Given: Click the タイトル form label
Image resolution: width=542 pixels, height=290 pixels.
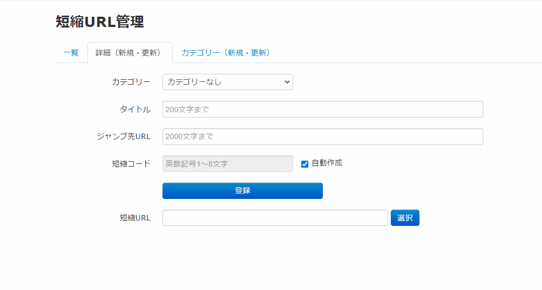Looking at the screenshot, I should pyautogui.click(x=135, y=109).
